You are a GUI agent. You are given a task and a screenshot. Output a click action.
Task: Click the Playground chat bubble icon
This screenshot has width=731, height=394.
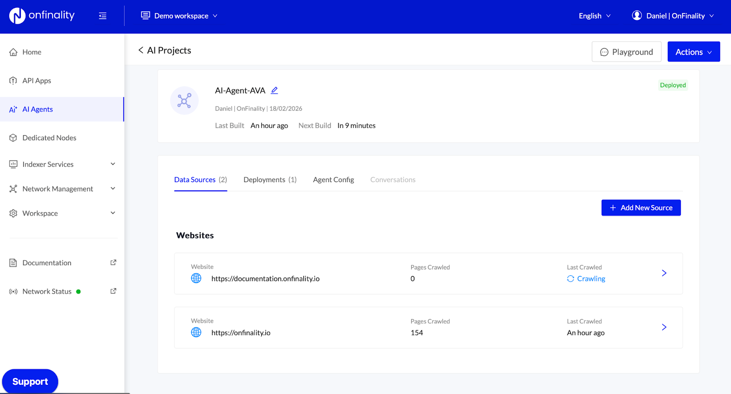click(x=604, y=52)
